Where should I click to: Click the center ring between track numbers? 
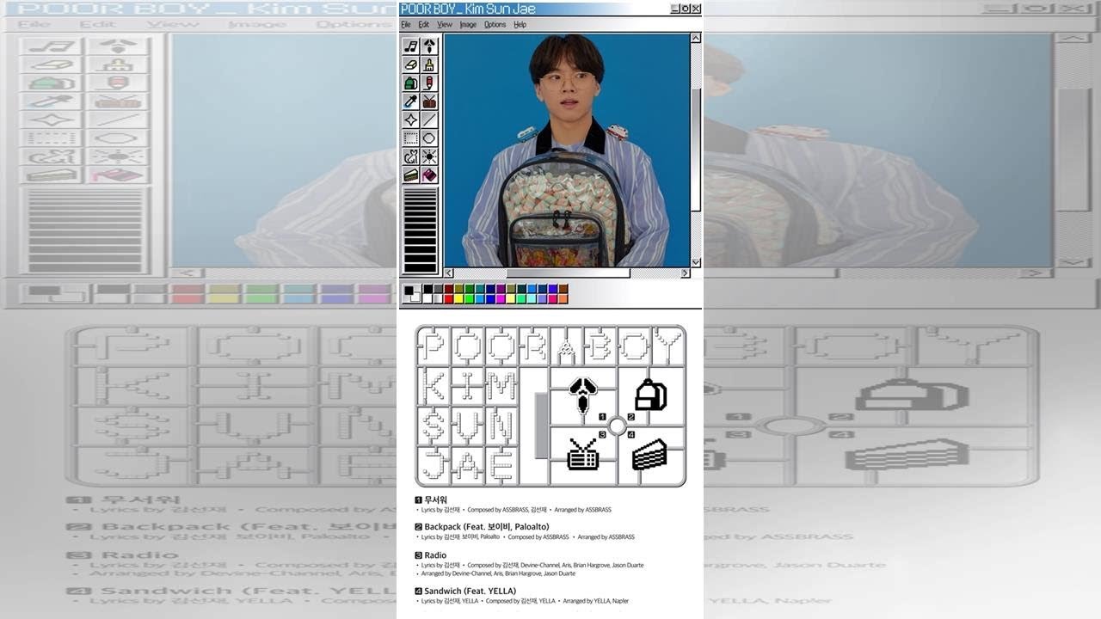click(x=617, y=426)
